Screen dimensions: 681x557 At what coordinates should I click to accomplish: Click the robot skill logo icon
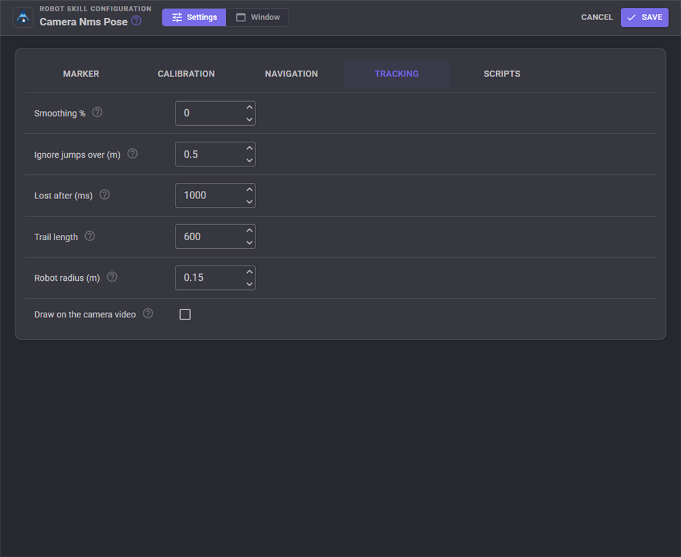[23, 18]
